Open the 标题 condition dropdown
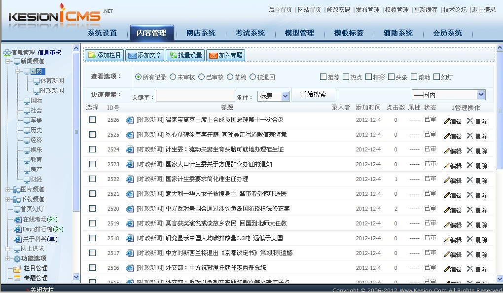This screenshot has height=293, width=503. (273, 96)
